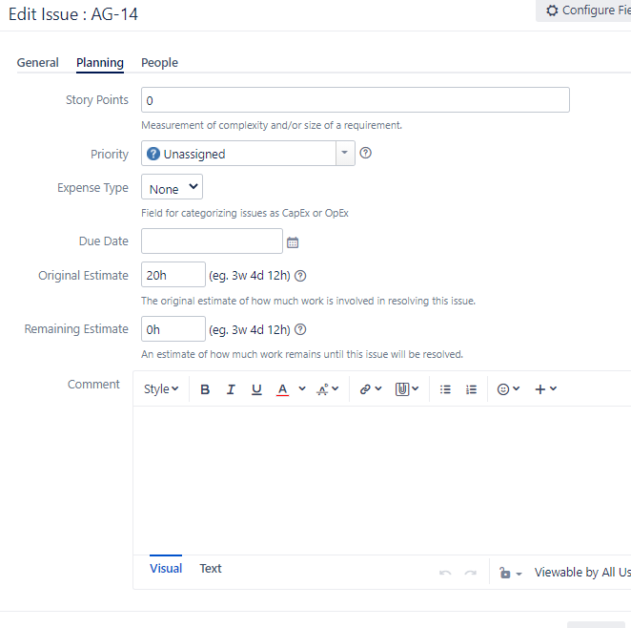Switch to the General tab
631x628 pixels.
38,63
